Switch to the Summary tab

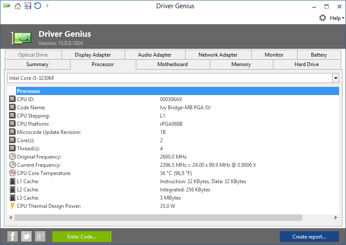click(37, 64)
